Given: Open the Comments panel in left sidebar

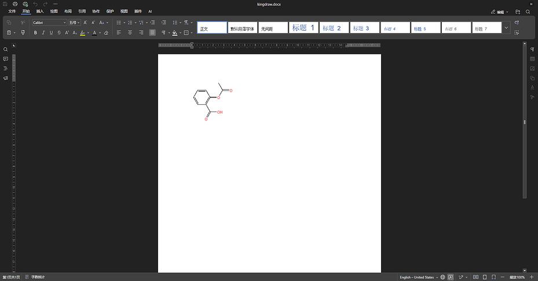Looking at the screenshot, I should point(5,59).
